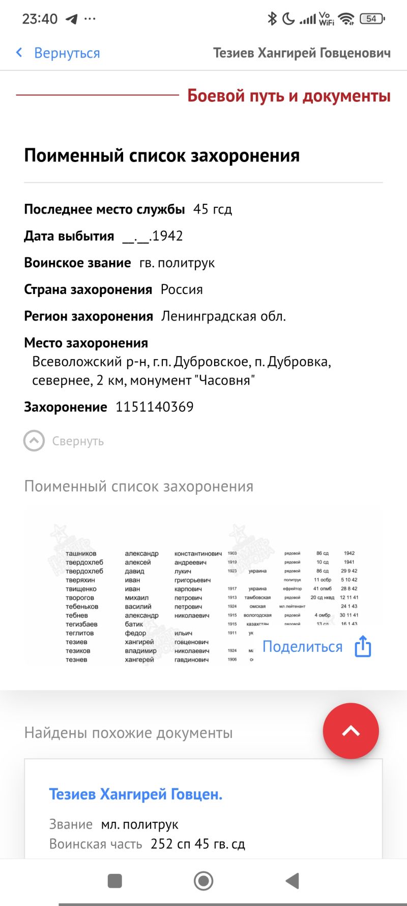Tap the Захоронение number 1151140369

coord(155,407)
